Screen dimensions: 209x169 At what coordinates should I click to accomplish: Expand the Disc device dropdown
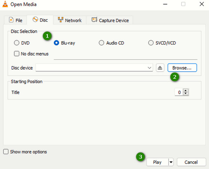click(x=149, y=68)
